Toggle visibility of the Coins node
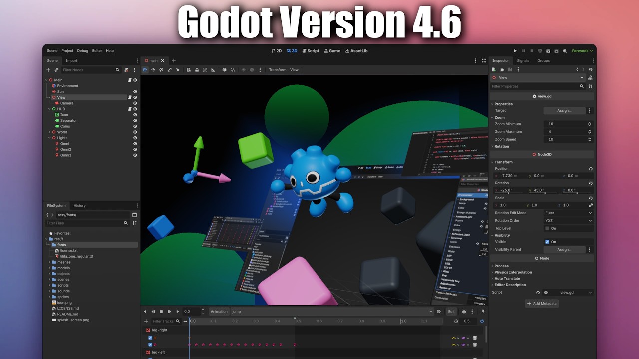Viewport: 639px width, 359px height. point(135,126)
